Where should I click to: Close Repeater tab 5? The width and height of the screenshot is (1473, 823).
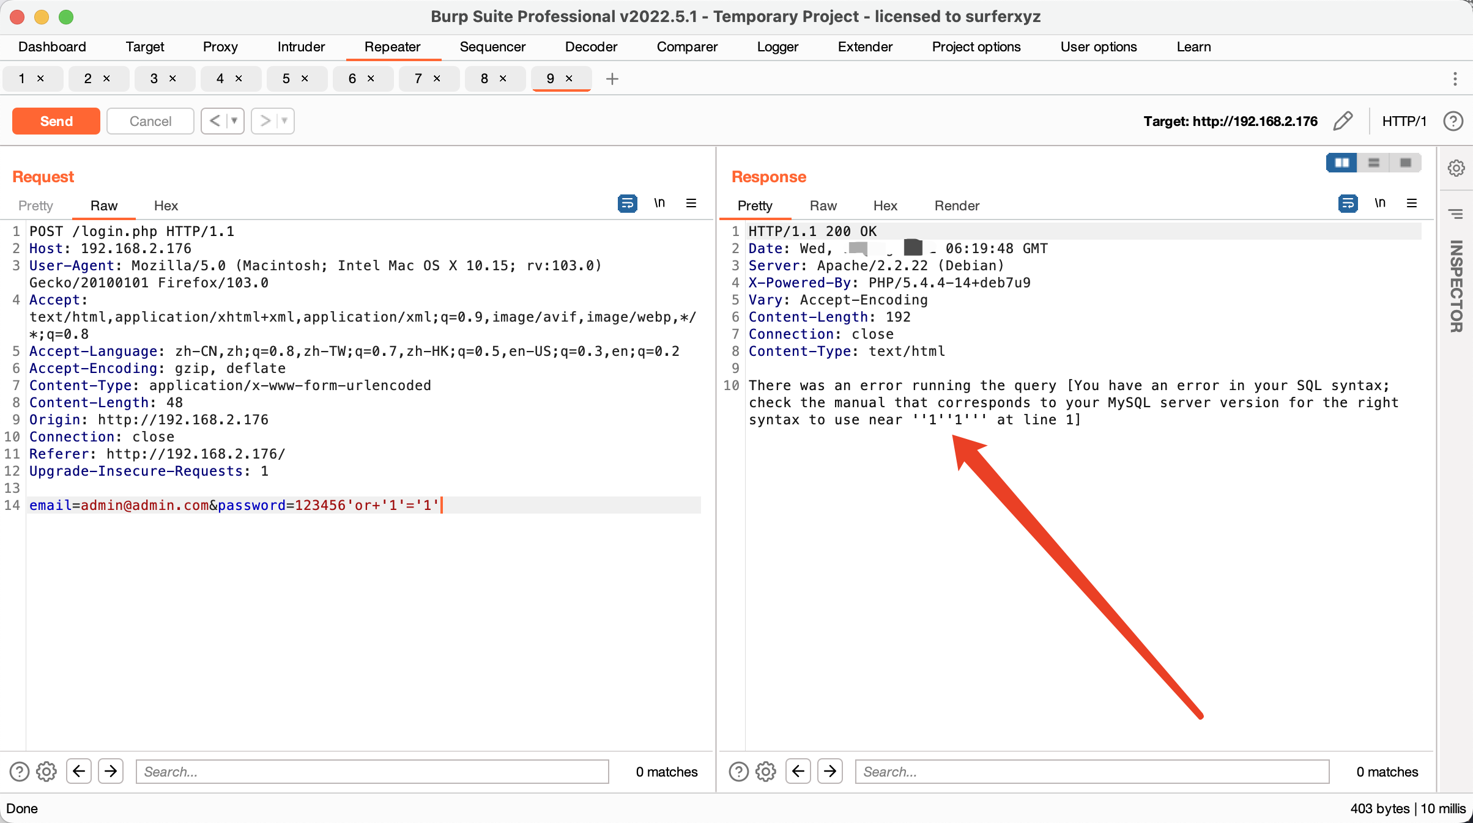305,79
